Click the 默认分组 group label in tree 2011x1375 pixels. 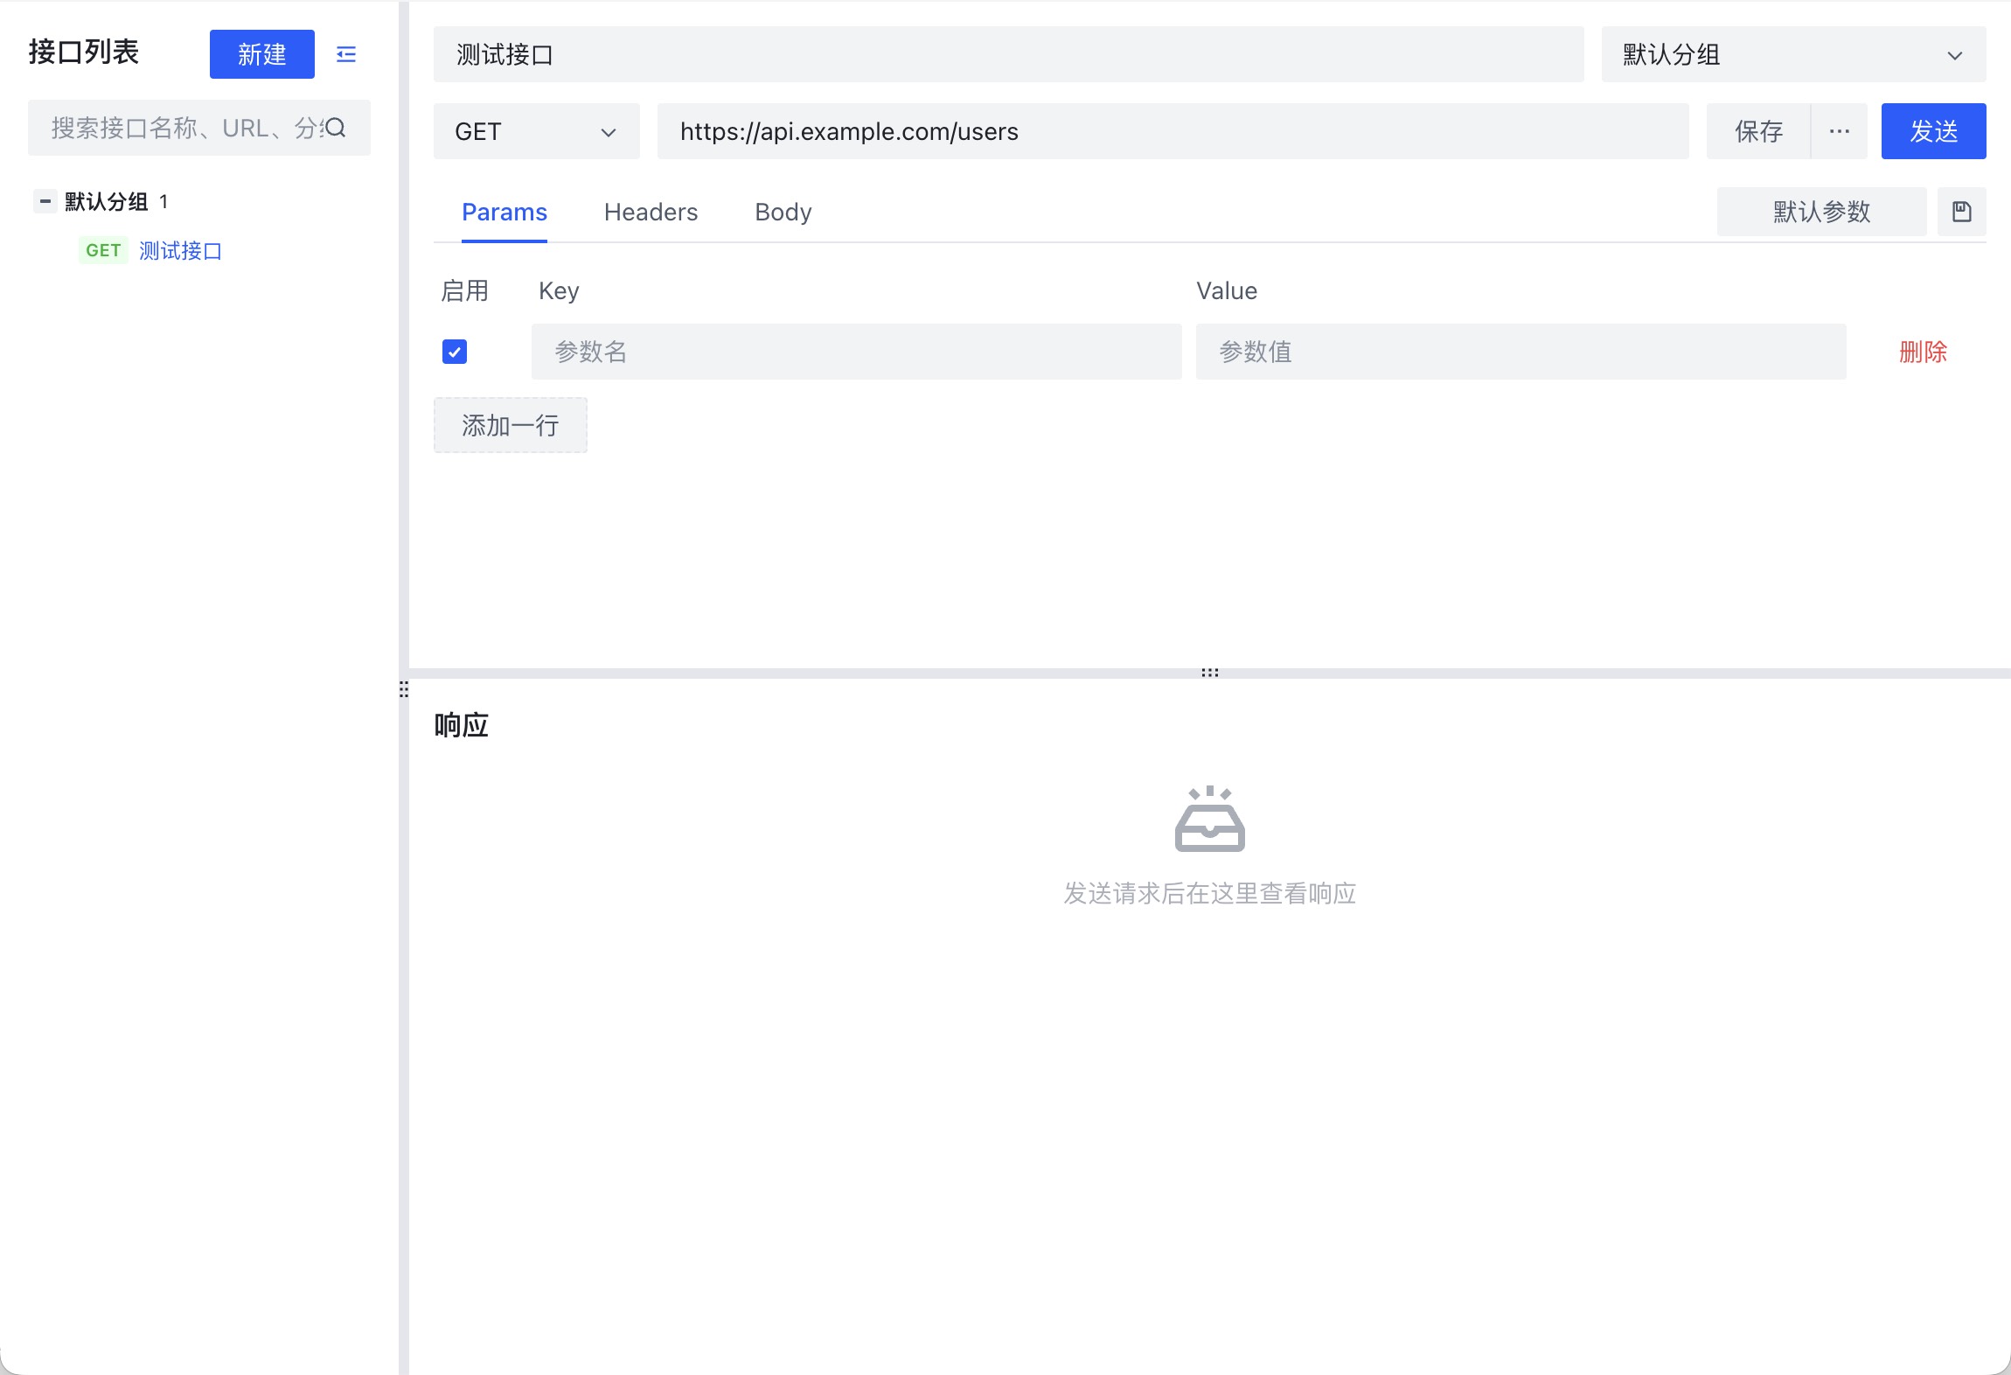click(x=106, y=202)
